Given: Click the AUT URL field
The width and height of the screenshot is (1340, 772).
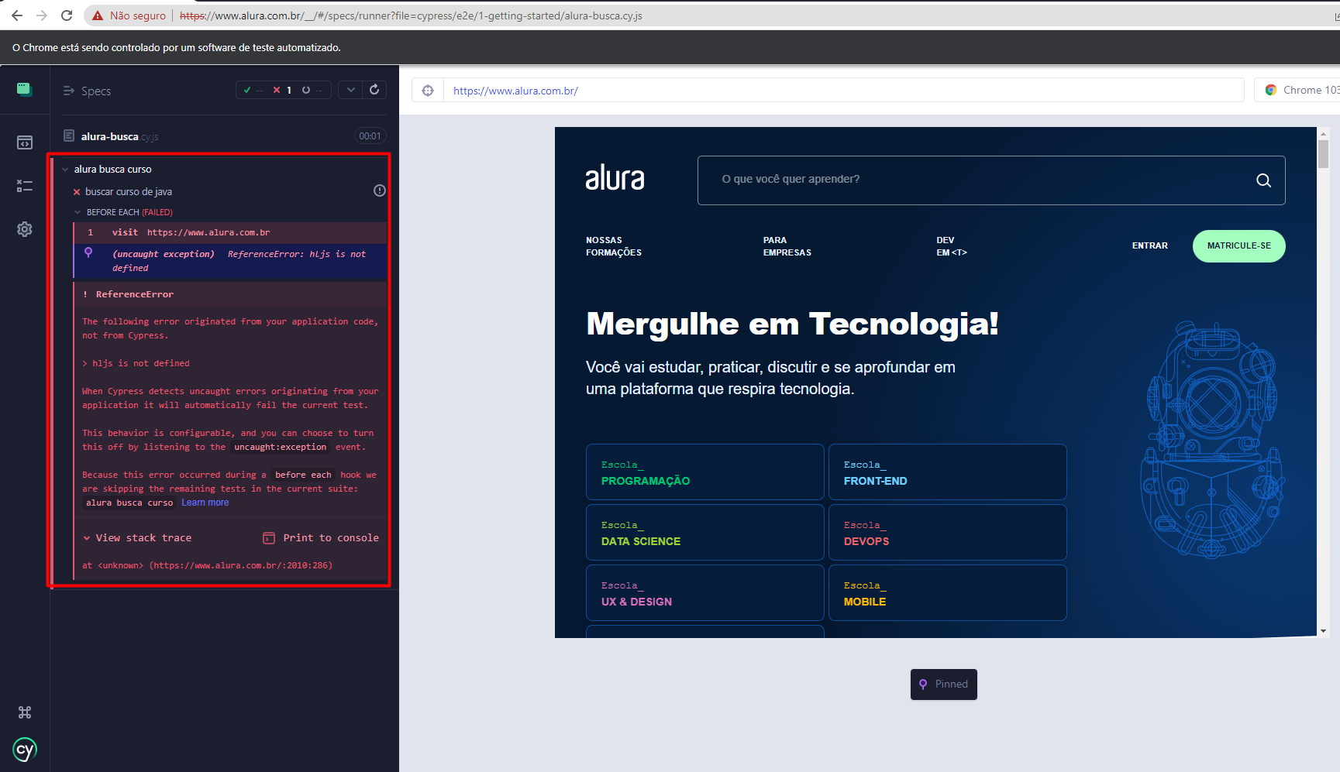Looking at the screenshot, I should click(x=843, y=91).
